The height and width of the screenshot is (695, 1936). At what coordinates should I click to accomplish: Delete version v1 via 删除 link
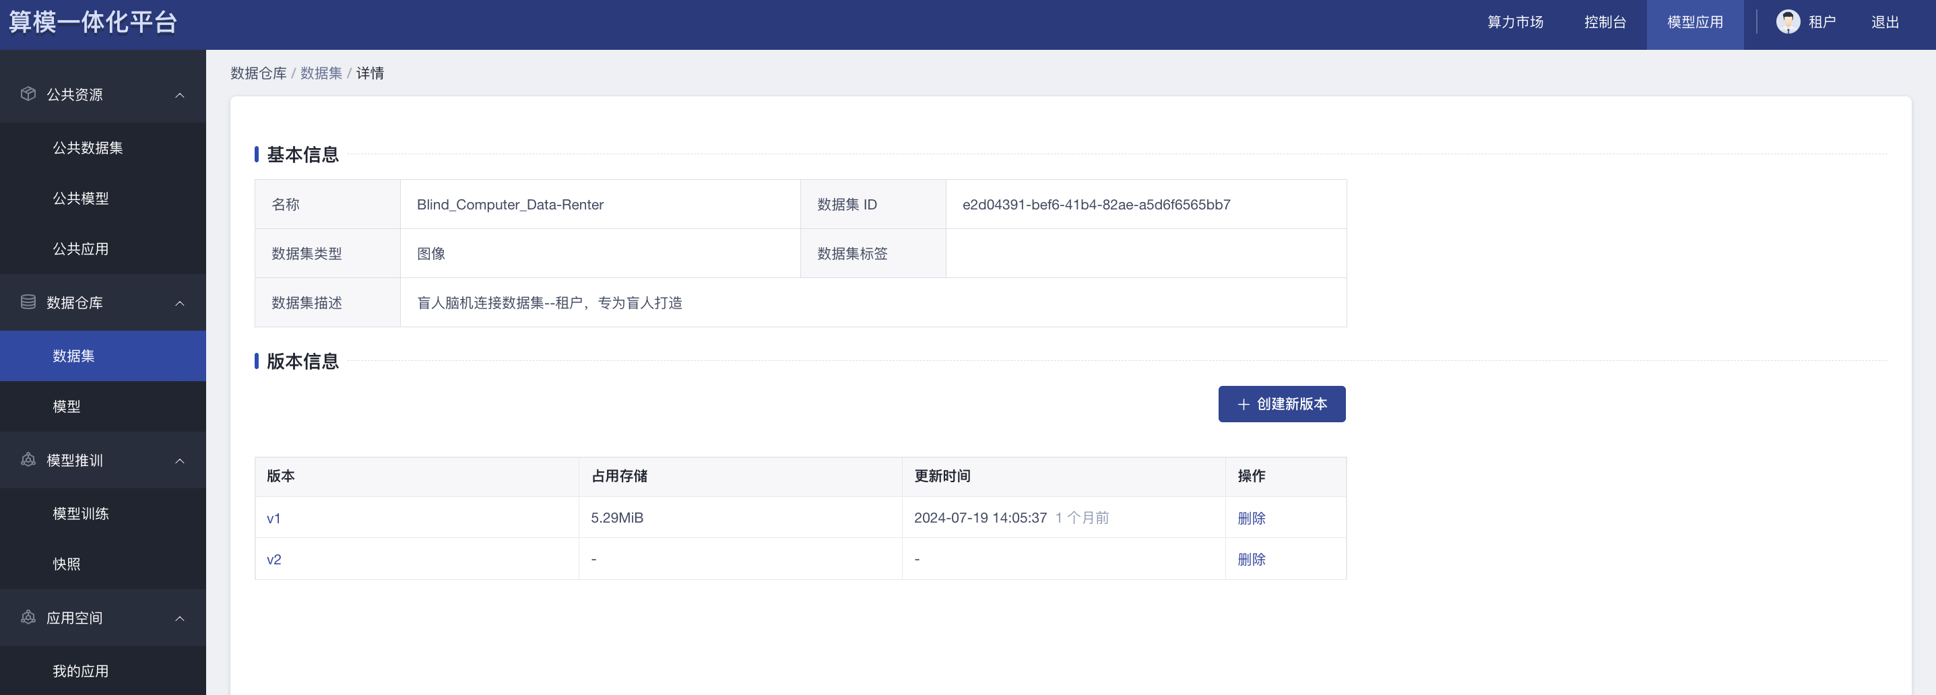(1252, 519)
